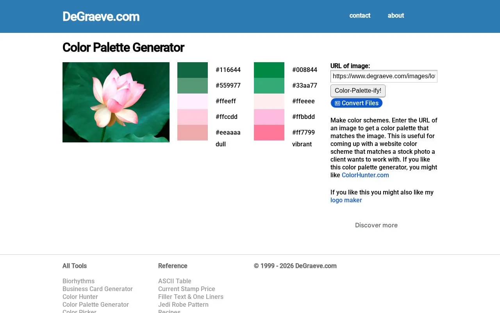The image size is (500, 313).
Task: Click the Color Palette Generator heading
Action: 123,47
